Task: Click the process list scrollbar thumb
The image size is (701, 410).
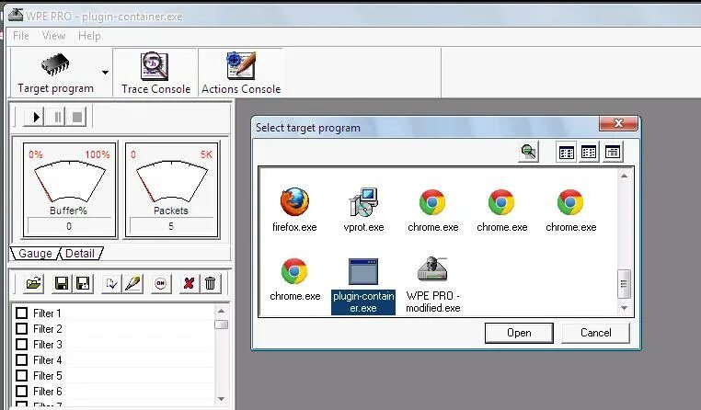Action: 624,284
